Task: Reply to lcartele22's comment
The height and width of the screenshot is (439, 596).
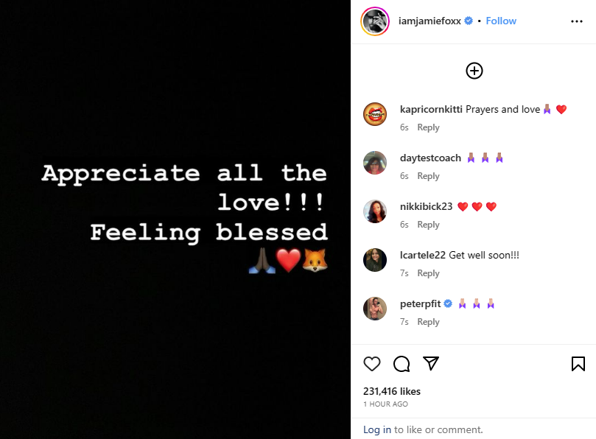Action: point(428,273)
